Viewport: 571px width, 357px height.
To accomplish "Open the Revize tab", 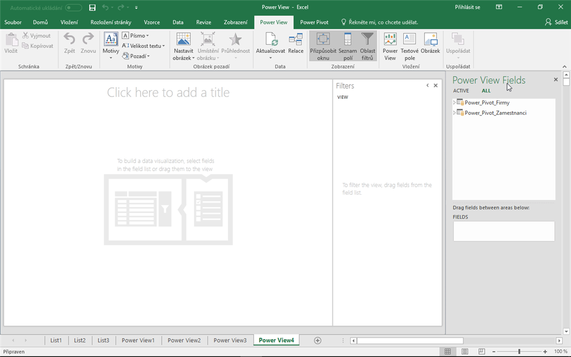I will 204,22.
